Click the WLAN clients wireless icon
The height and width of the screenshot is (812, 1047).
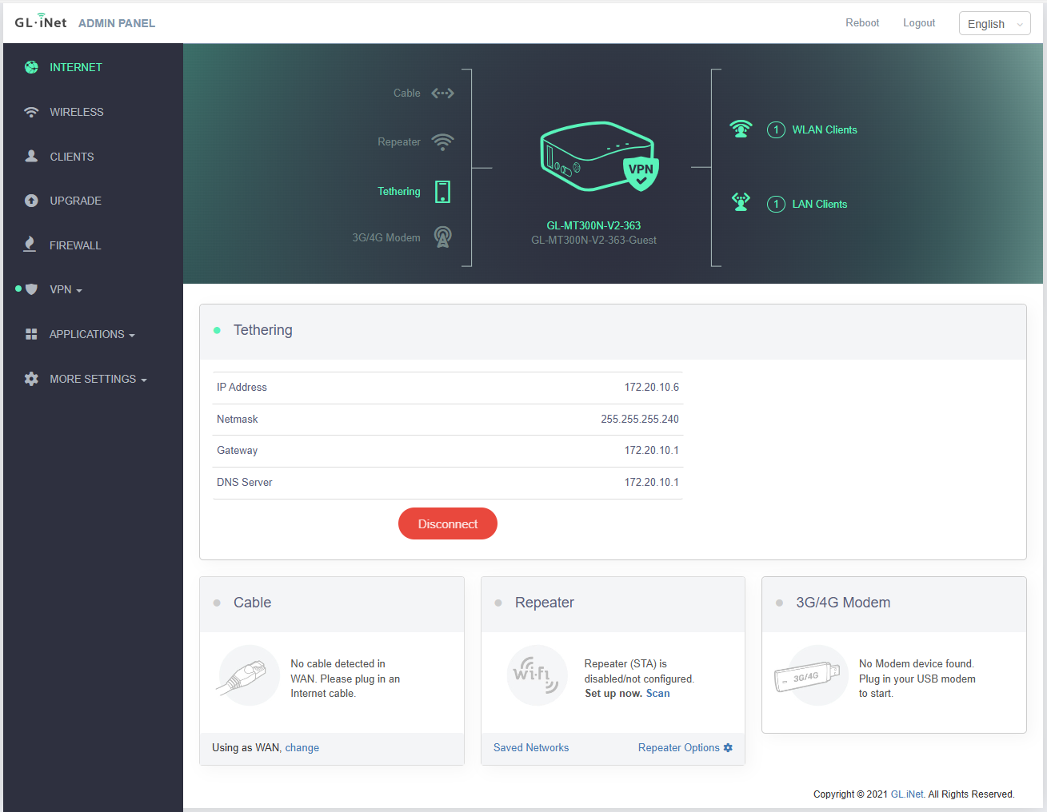[741, 129]
